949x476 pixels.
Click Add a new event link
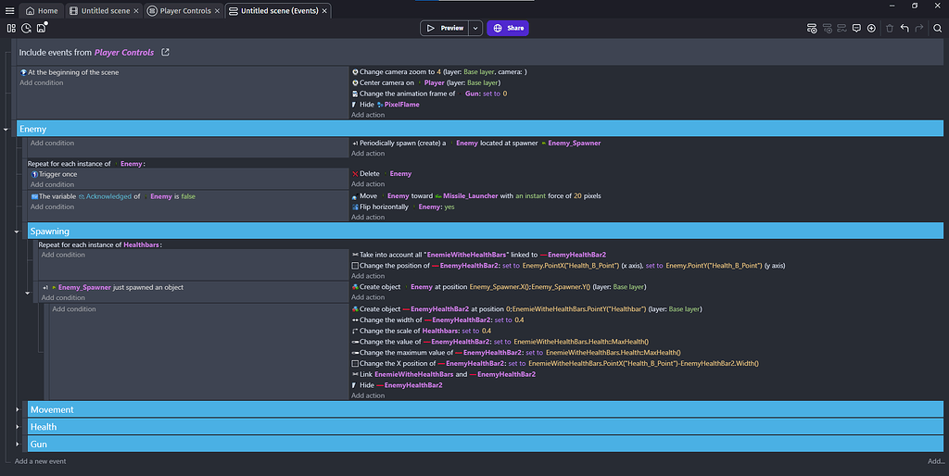[x=40, y=461]
